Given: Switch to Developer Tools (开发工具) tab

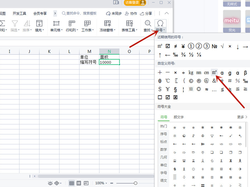Looking at the screenshot, I should pyautogui.click(x=19, y=13).
